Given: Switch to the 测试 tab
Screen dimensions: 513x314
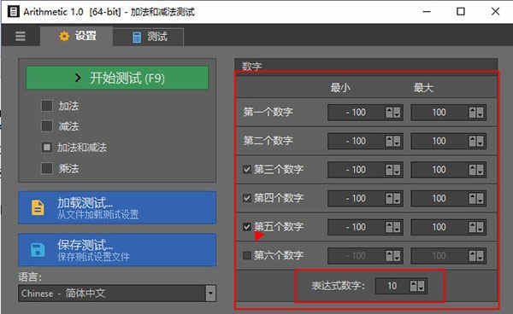Looking at the screenshot, I should 149,37.
